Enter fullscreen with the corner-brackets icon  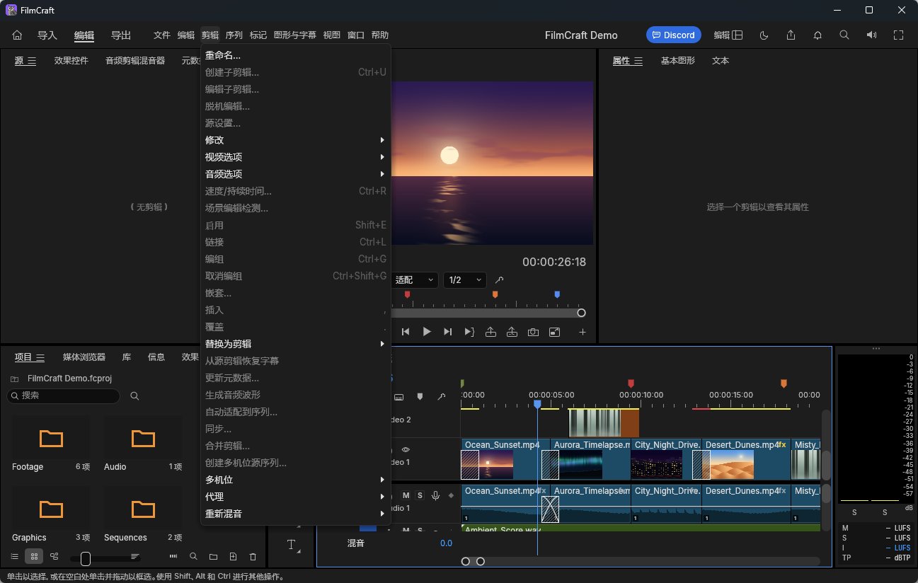(x=899, y=35)
